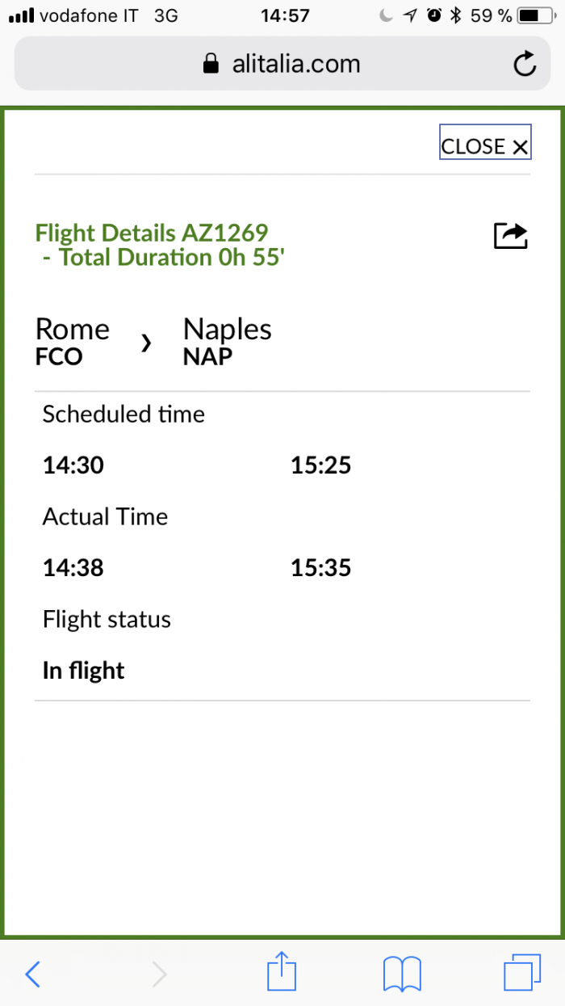565x1006 pixels.
Task: Tap the location arrow status icon
Action: 411,15
